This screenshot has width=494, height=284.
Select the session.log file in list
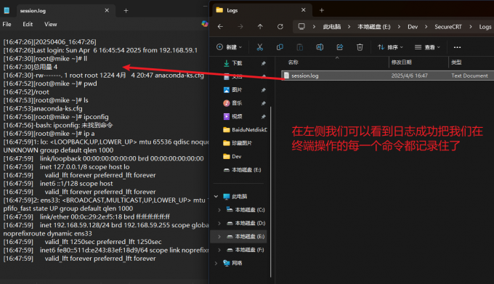click(x=387, y=76)
